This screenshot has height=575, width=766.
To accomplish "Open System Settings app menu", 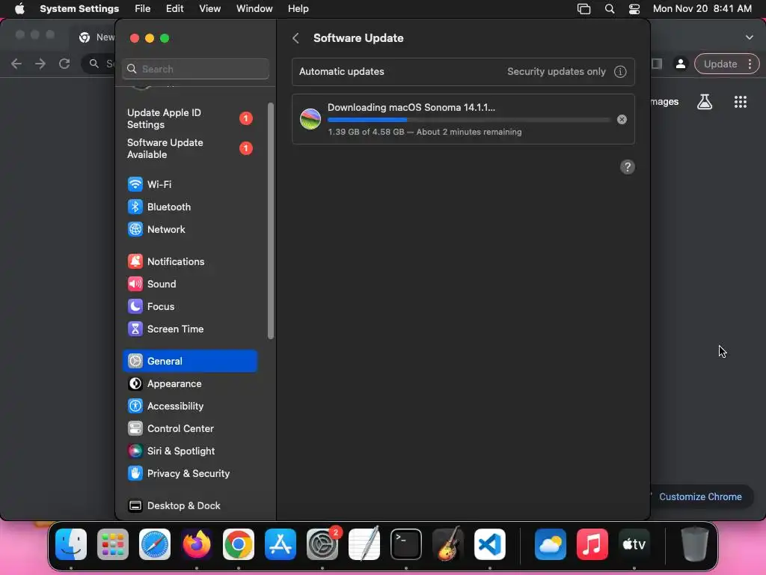I will (79, 9).
